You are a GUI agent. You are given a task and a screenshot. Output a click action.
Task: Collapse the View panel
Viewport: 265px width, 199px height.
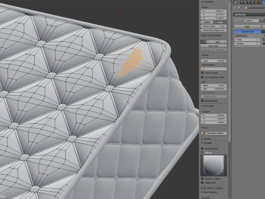pos(202,55)
